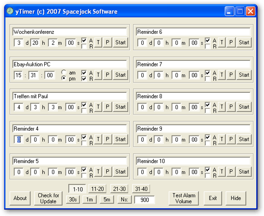Click the Ns: button

coord(124,199)
